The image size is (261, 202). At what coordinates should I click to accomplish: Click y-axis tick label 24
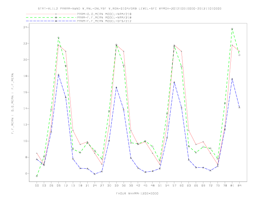(25, 27)
